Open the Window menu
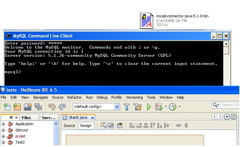 click(166, 97)
